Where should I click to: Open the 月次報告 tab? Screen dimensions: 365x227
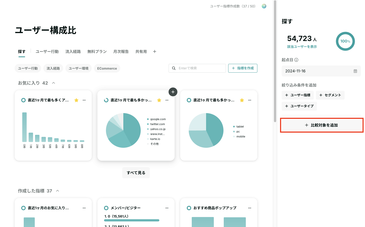[x=121, y=51]
